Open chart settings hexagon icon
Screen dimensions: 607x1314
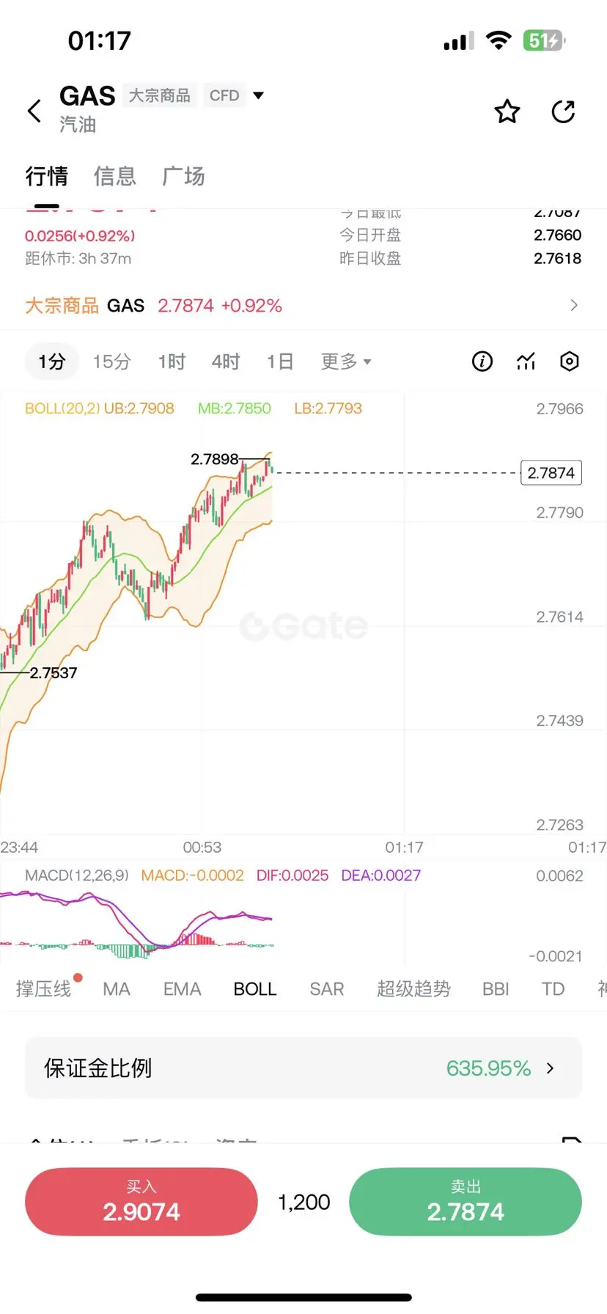pos(570,361)
